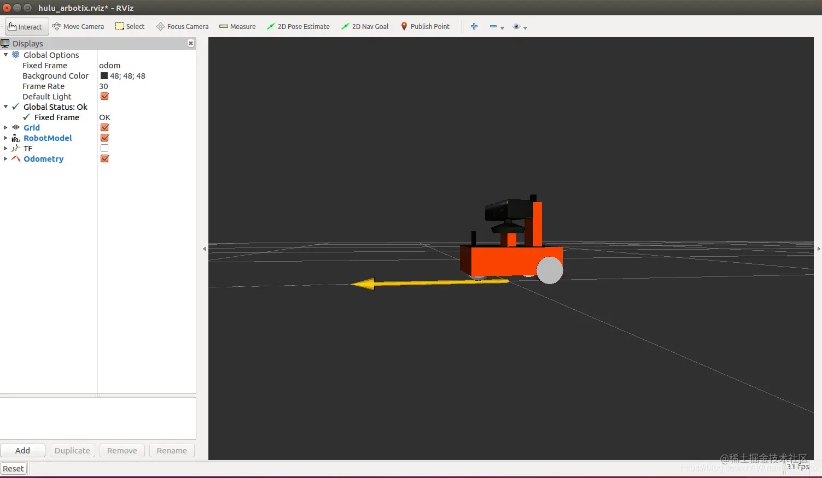Collapse the Global Options tree node

[5, 55]
